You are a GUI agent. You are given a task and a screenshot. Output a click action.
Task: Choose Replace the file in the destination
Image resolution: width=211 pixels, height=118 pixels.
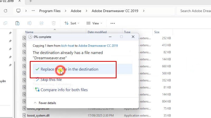[83, 69]
